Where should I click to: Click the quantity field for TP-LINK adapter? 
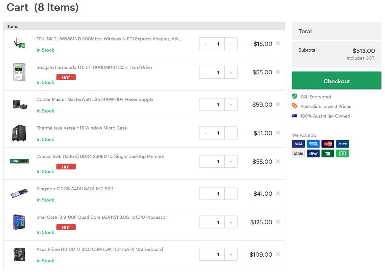coord(218,44)
